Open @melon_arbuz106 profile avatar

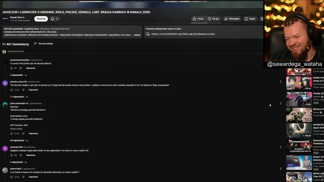5,83
